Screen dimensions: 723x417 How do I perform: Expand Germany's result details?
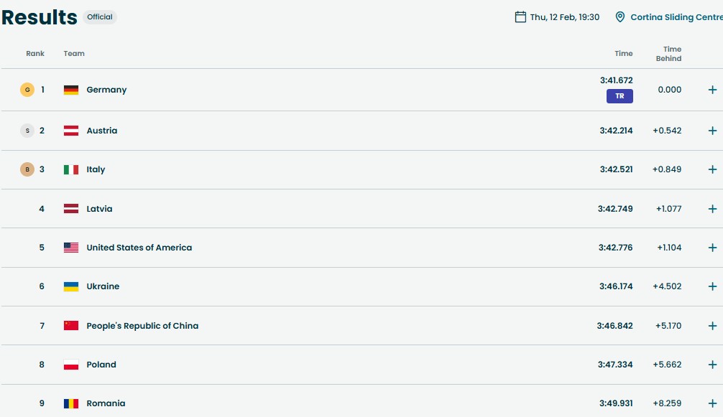[x=712, y=90]
